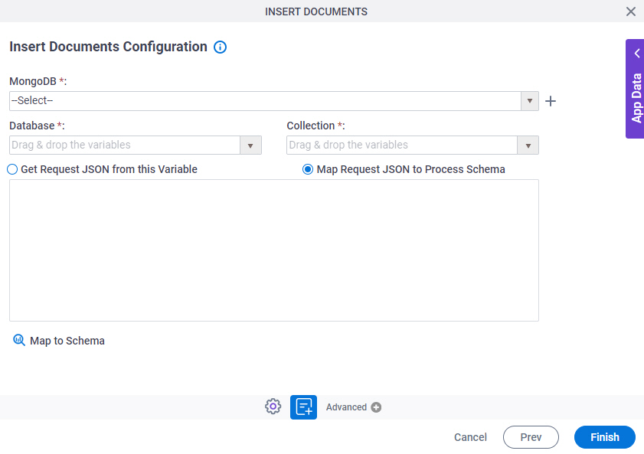Open the general settings gear icon
The image size is (644, 454).
pyautogui.click(x=273, y=407)
